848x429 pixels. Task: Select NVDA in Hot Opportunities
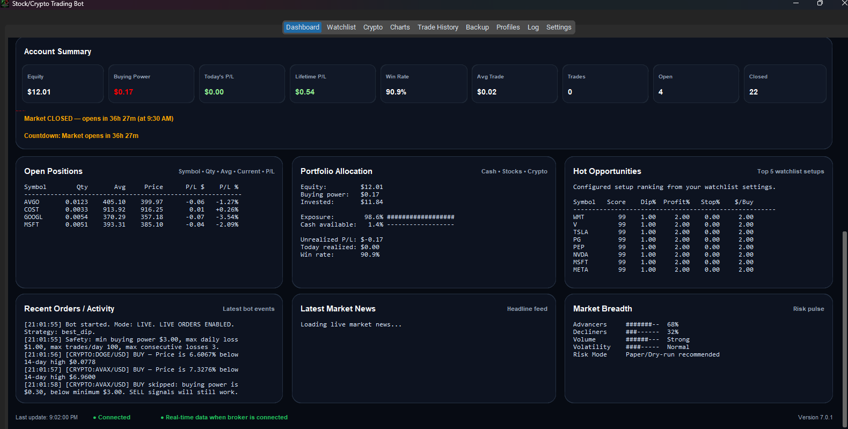[663, 255]
